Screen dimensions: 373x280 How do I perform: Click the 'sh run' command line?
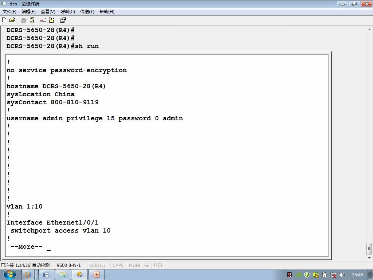pyautogui.click(x=52, y=46)
